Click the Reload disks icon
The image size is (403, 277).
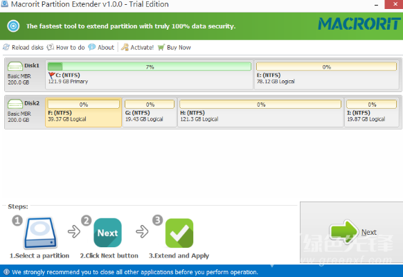(6, 47)
